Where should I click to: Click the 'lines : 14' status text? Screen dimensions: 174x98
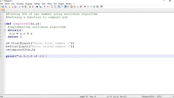93,96
